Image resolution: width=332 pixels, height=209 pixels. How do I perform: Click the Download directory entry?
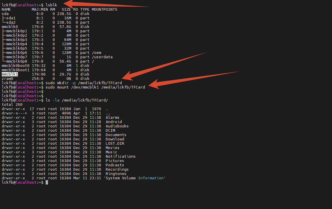[x=115, y=139]
